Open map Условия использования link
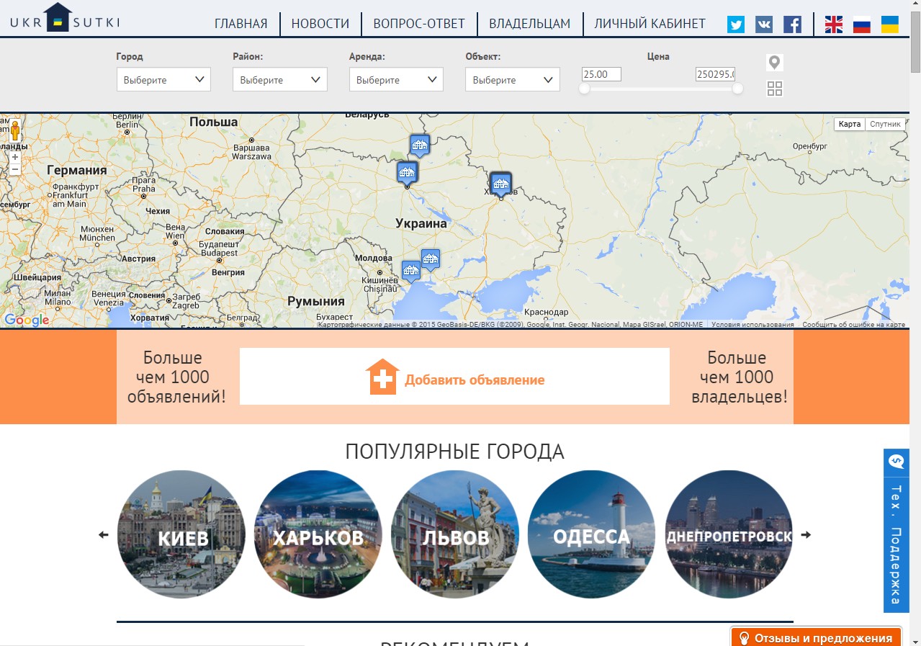Viewport: 921px width, 646px height. (752, 325)
